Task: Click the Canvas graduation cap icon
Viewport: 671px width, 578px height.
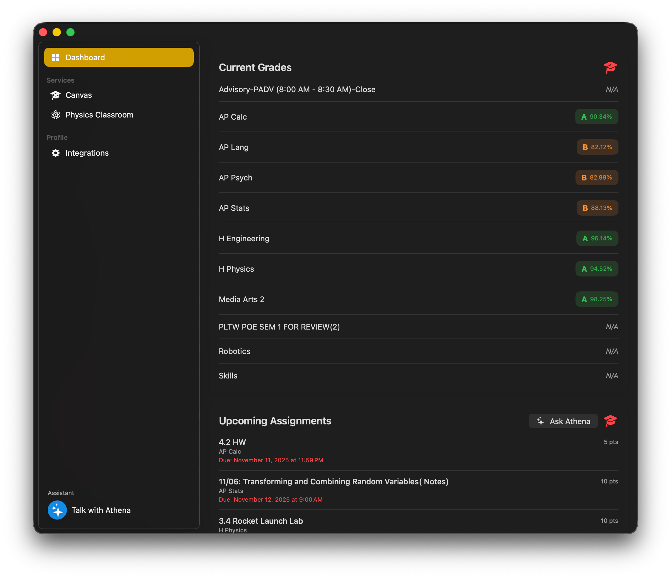Action: click(x=56, y=95)
